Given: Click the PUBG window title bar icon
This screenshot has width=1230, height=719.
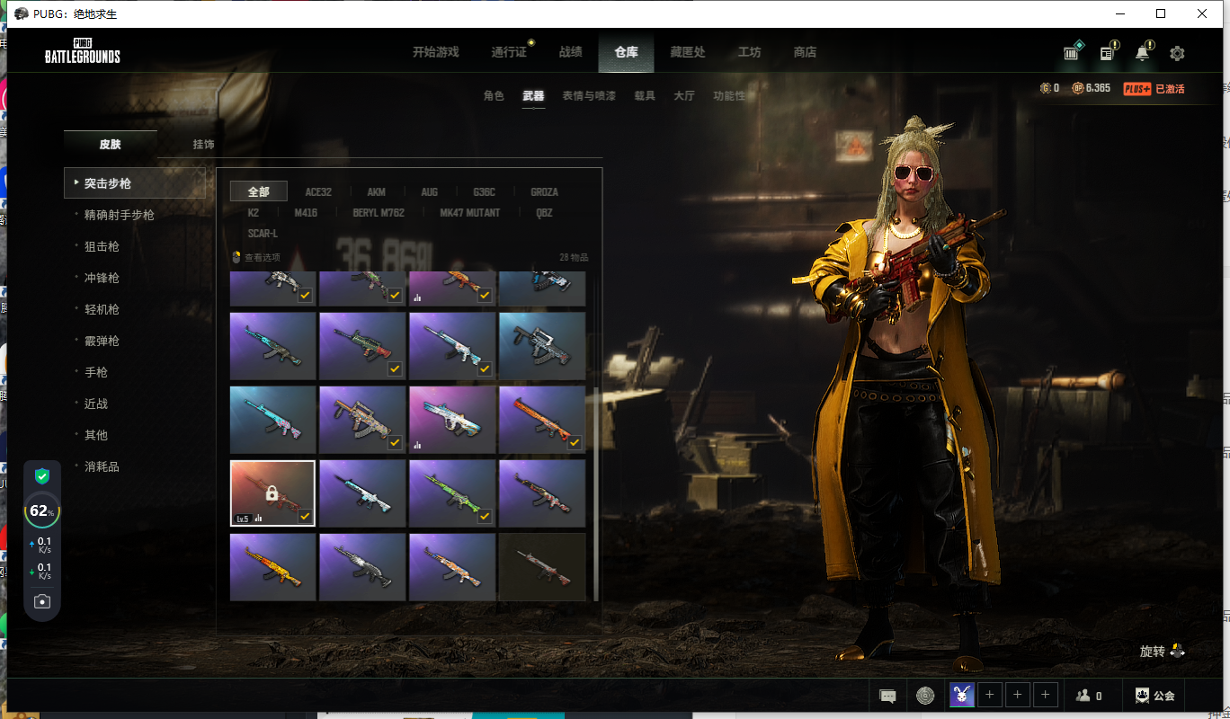Looking at the screenshot, I should pos(22,13).
